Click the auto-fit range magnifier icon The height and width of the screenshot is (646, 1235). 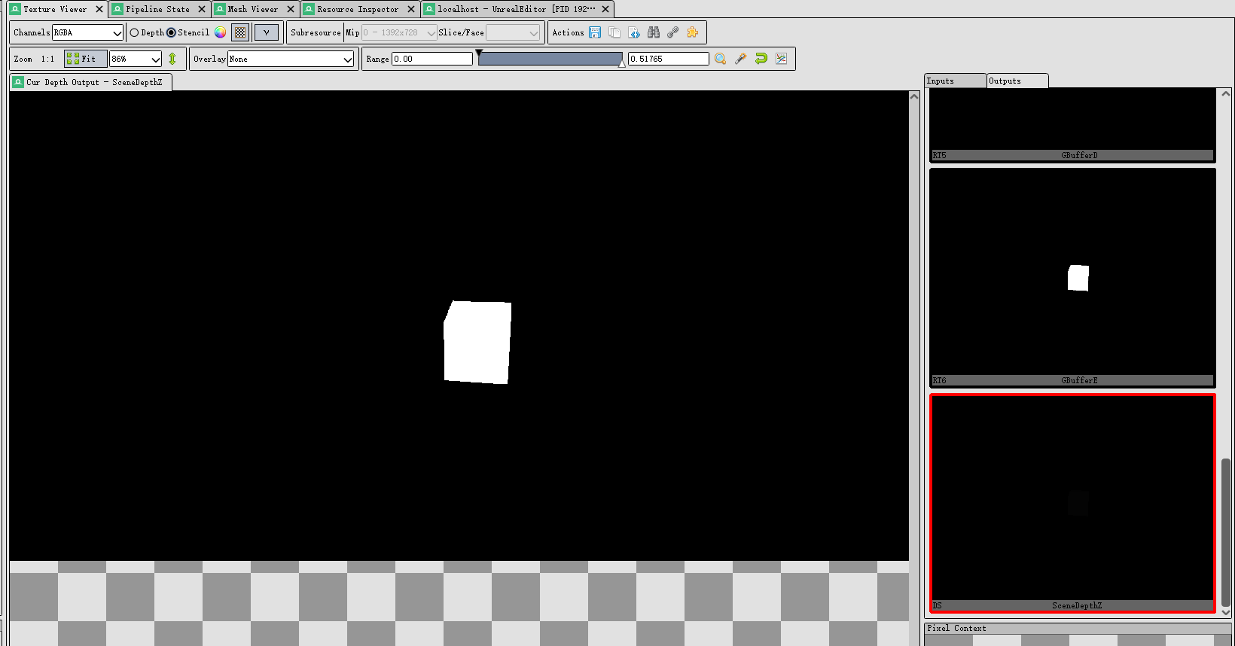(721, 59)
